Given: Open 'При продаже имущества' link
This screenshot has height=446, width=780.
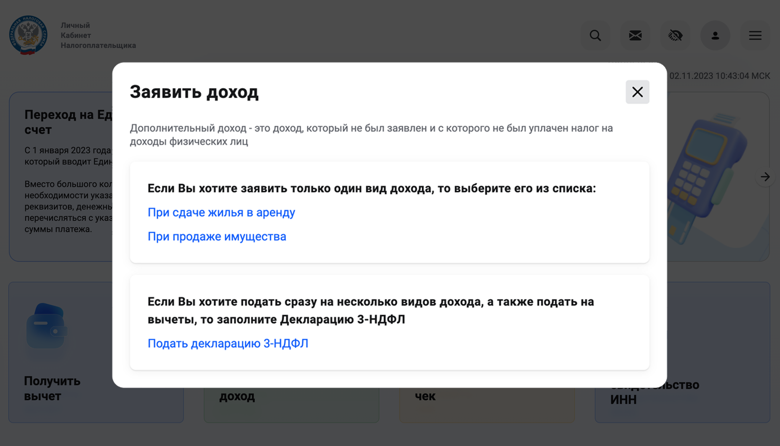Looking at the screenshot, I should [x=217, y=237].
